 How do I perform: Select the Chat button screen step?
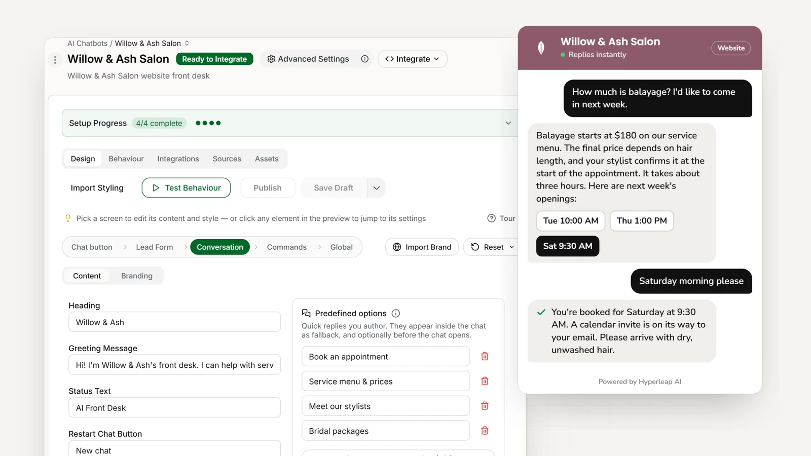[92, 247]
